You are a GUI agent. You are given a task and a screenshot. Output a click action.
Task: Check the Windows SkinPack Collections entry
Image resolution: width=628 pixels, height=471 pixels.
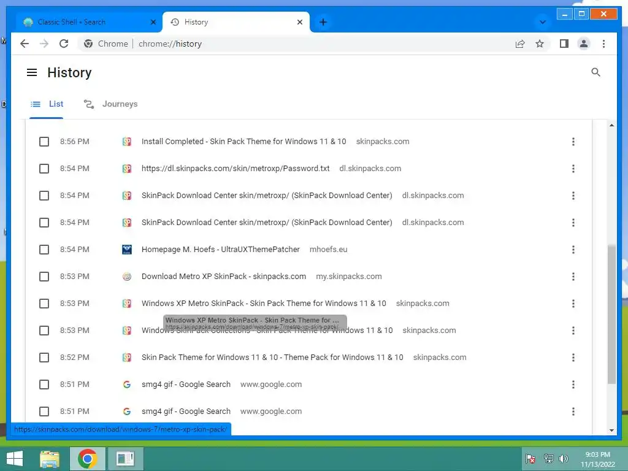click(x=44, y=331)
